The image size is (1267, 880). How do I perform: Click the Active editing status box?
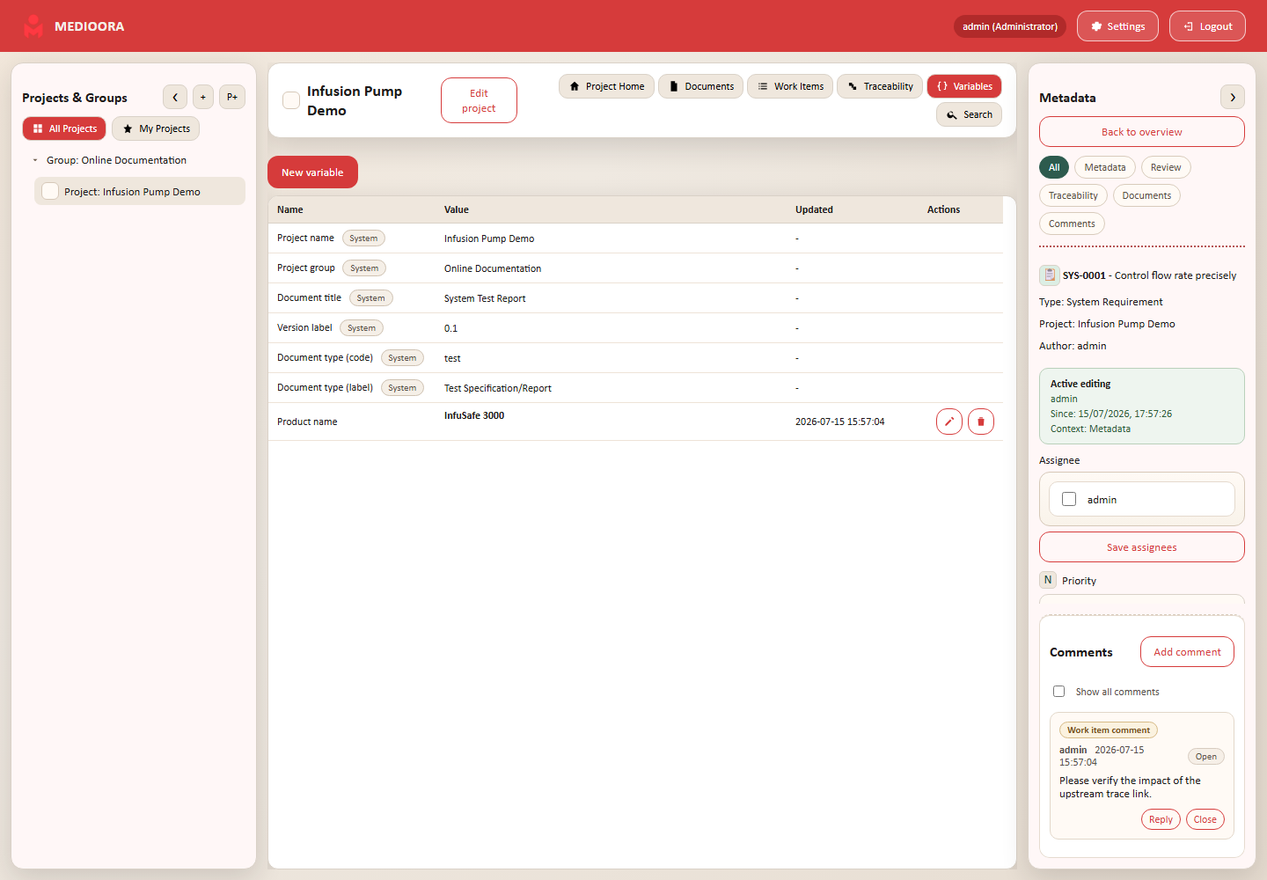point(1142,407)
